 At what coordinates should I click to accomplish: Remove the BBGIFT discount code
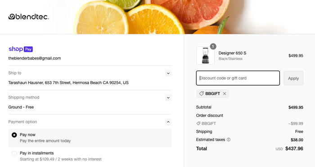click(225, 94)
